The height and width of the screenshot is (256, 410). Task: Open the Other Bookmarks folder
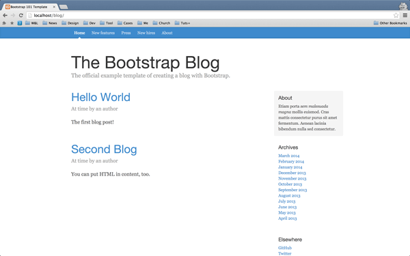point(390,23)
